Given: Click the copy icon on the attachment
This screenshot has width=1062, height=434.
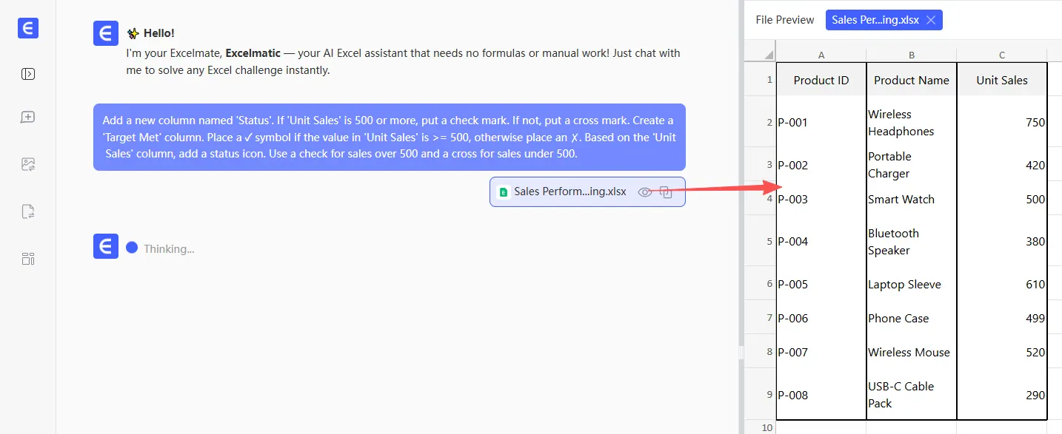Looking at the screenshot, I should [666, 192].
